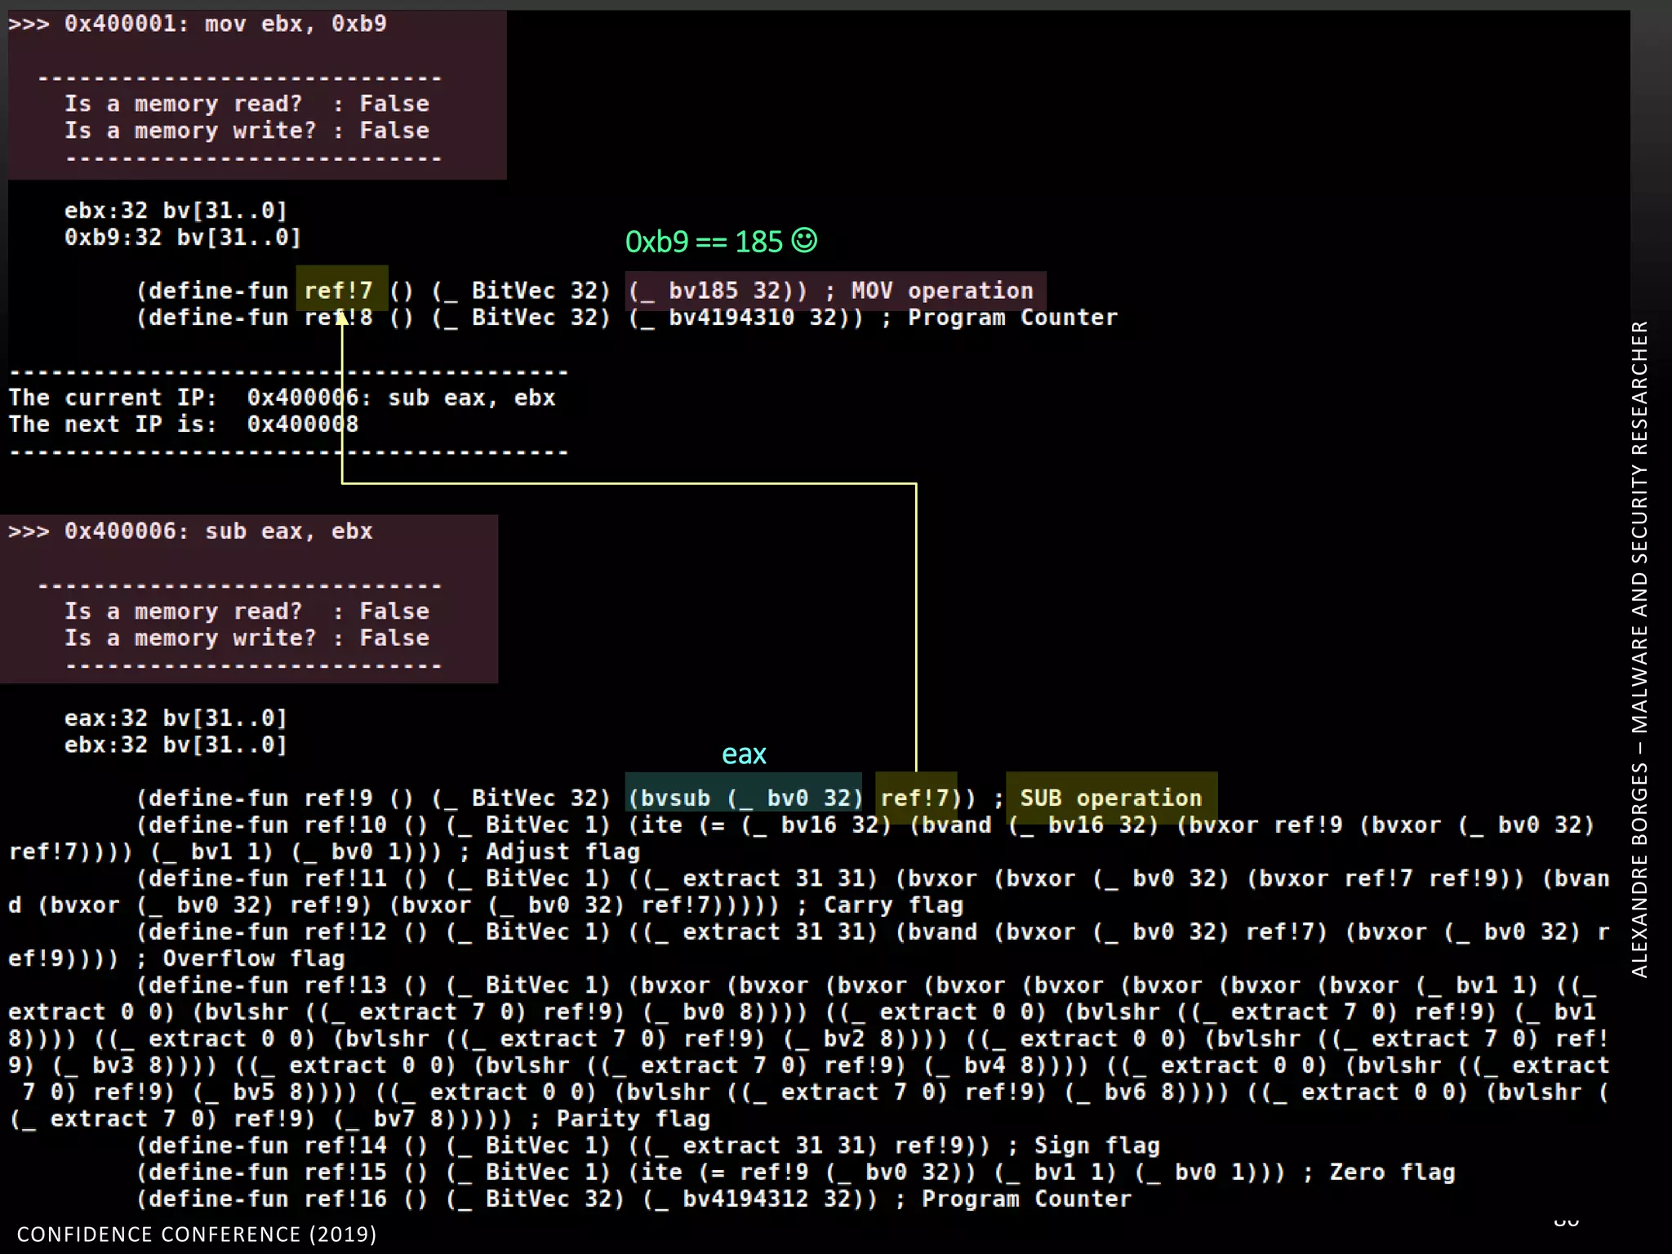The image size is (1672, 1254).
Task: Click the cyan eax annotation label
Action: [x=744, y=754]
